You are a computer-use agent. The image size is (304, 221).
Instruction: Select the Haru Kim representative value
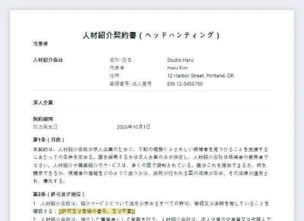point(178,68)
